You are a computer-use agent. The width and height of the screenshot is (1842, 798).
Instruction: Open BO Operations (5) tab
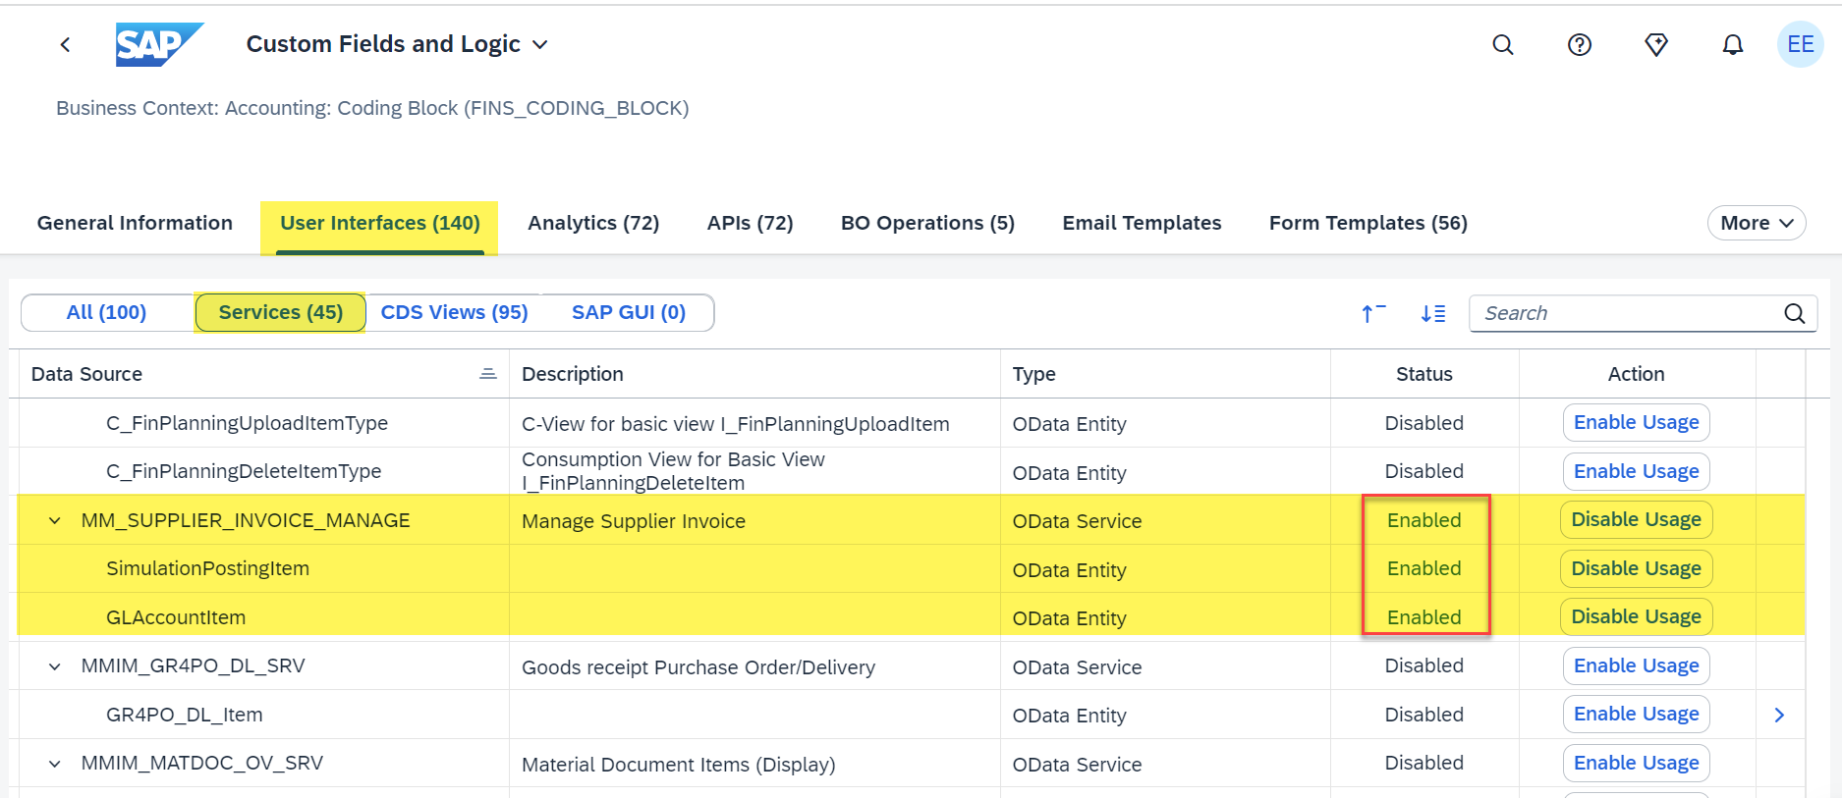pos(927,223)
